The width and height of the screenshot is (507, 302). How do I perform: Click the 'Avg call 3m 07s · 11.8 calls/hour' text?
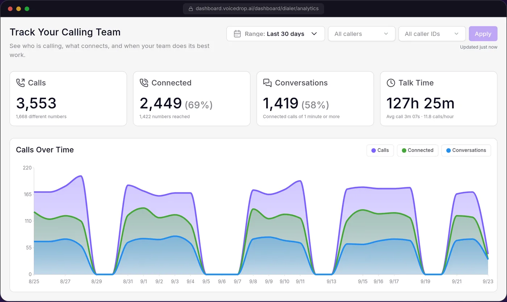click(x=420, y=116)
